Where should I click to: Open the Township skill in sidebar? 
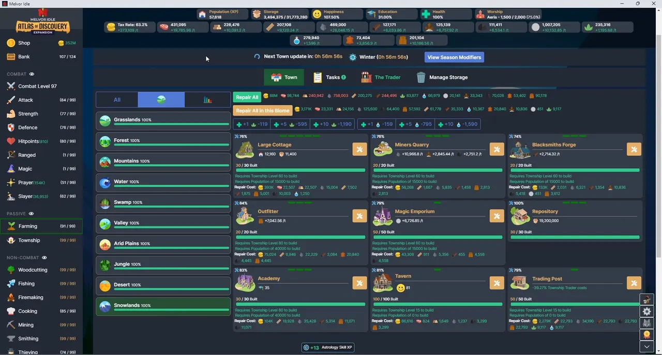pos(41,240)
